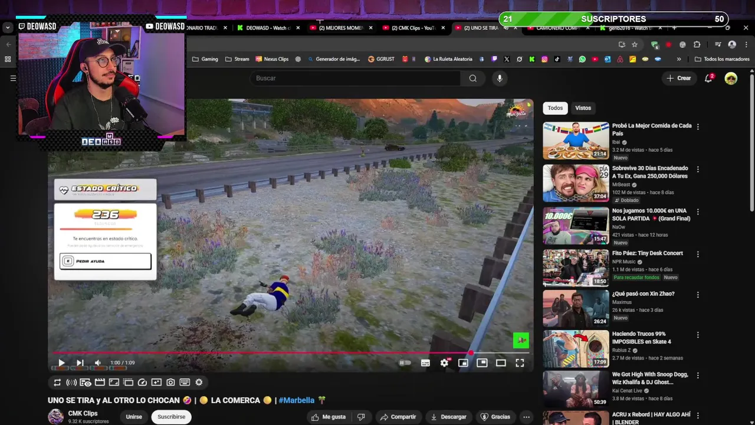This screenshot has width=755, height=425.
Task: Open the Chrome extensions puzzle icon
Action: click(697, 44)
